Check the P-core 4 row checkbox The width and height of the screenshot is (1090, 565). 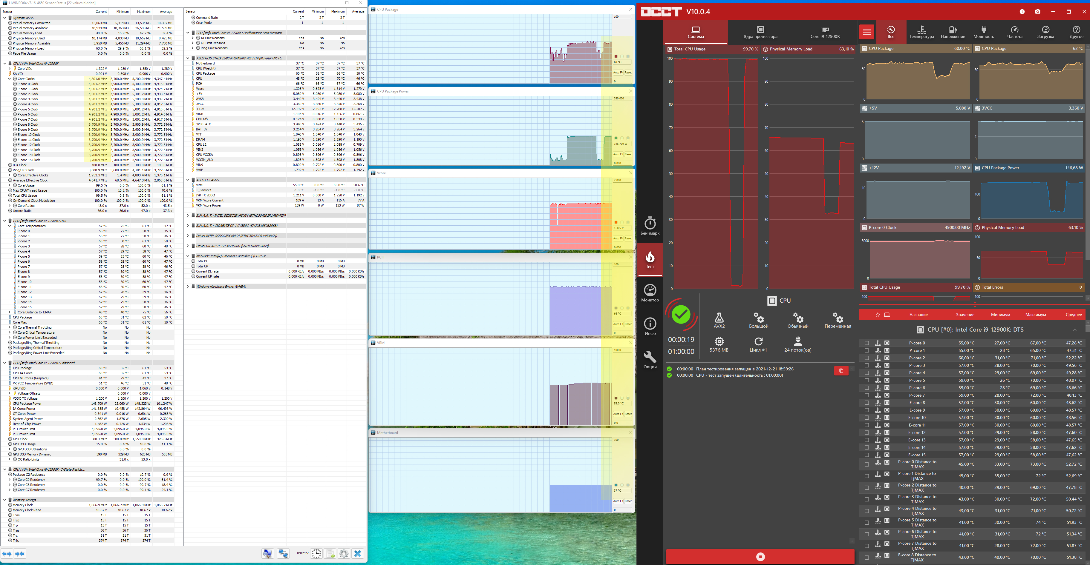(x=867, y=373)
